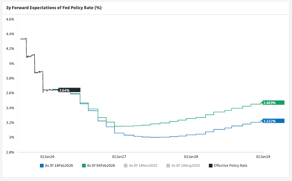Click the blue 3.222% end value tag
Viewport: 292px width, 181px height.
(273, 121)
